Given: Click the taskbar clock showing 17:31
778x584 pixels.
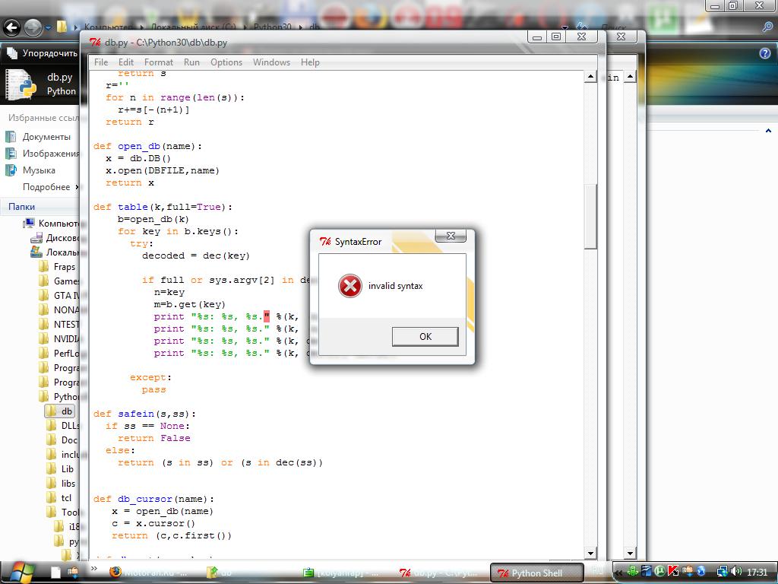Looking at the screenshot, I should [757, 572].
